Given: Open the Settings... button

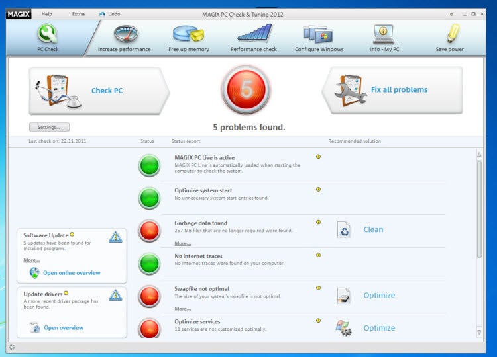Looking at the screenshot, I should click(49, 127).
